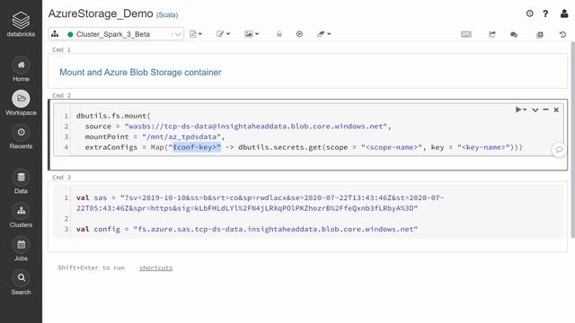The image size is (575, 323).
Task: Click the Scala language link
Action: pyautogui.click(x=167, y=15)
